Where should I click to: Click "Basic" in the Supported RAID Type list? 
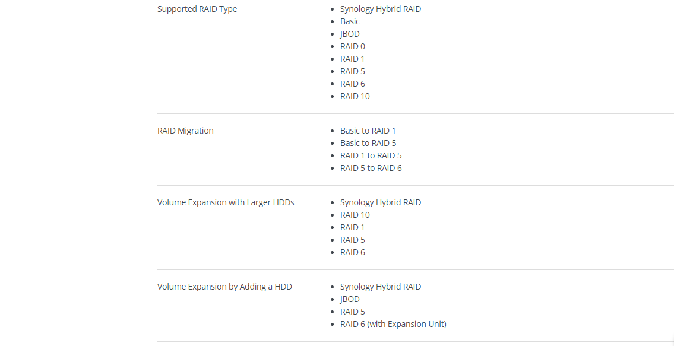[x=350, y=21]
